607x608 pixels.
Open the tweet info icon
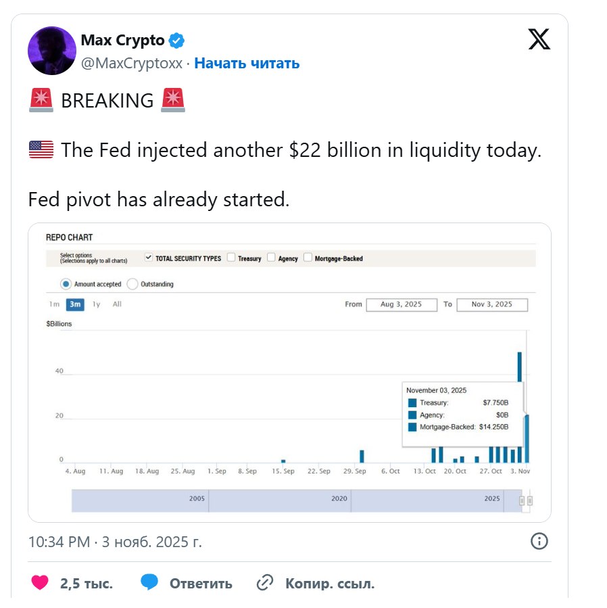click(x=539, y=541)
